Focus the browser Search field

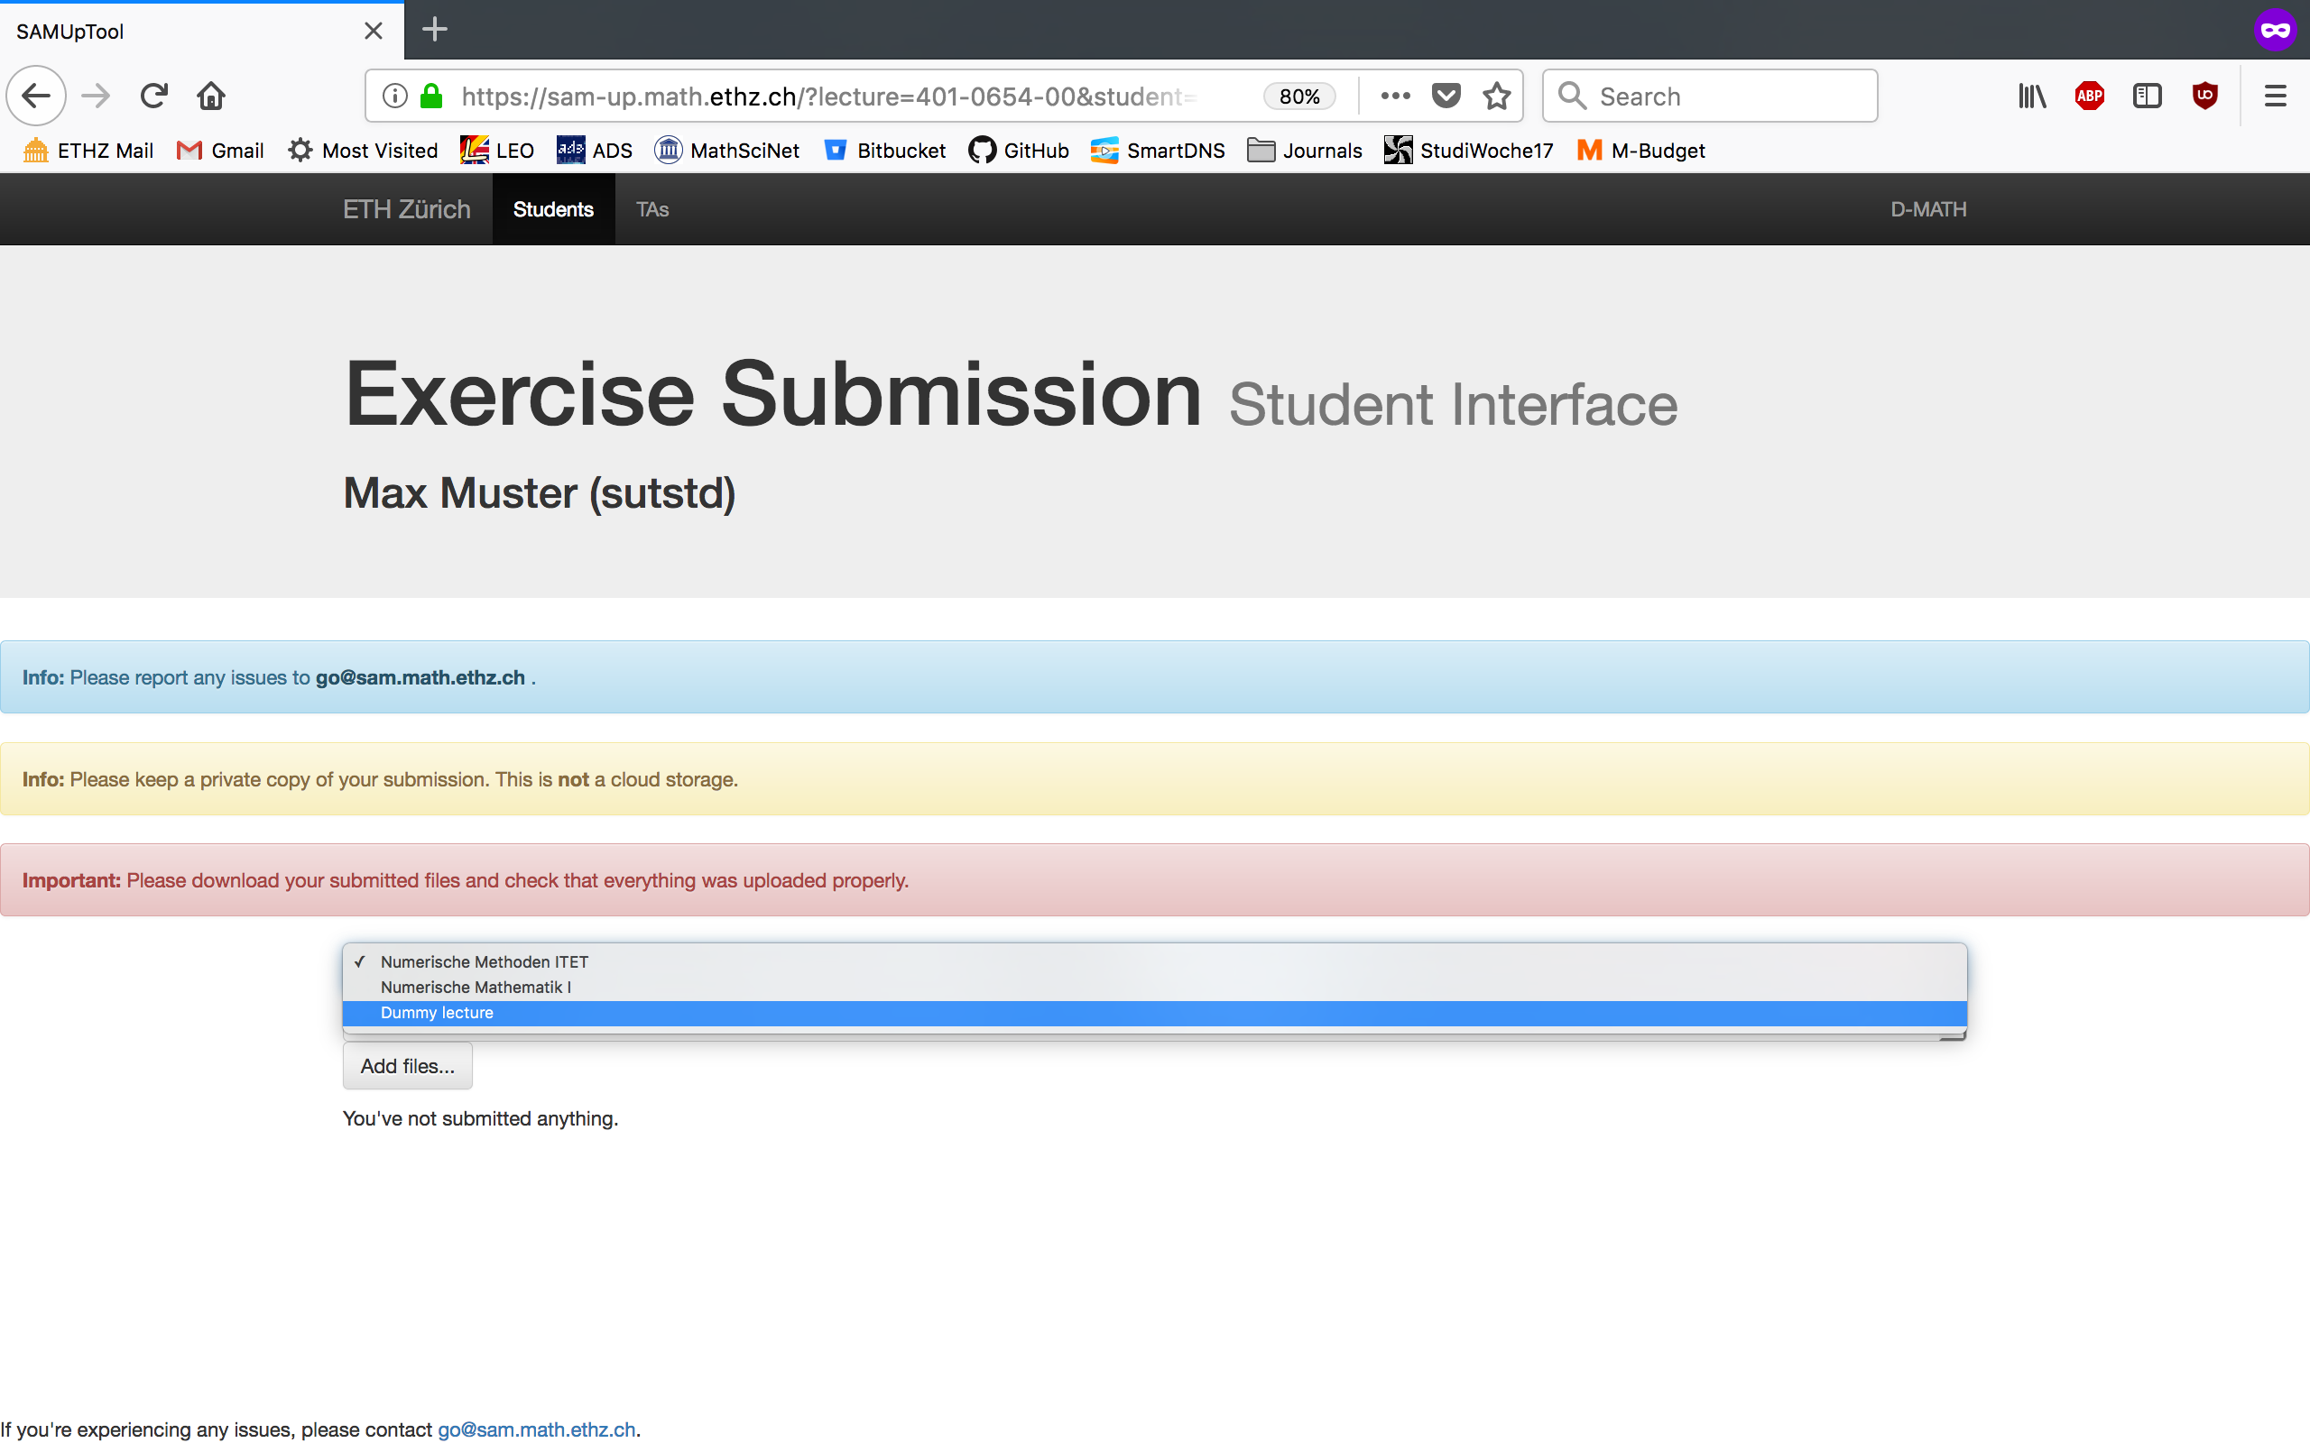1710,96
